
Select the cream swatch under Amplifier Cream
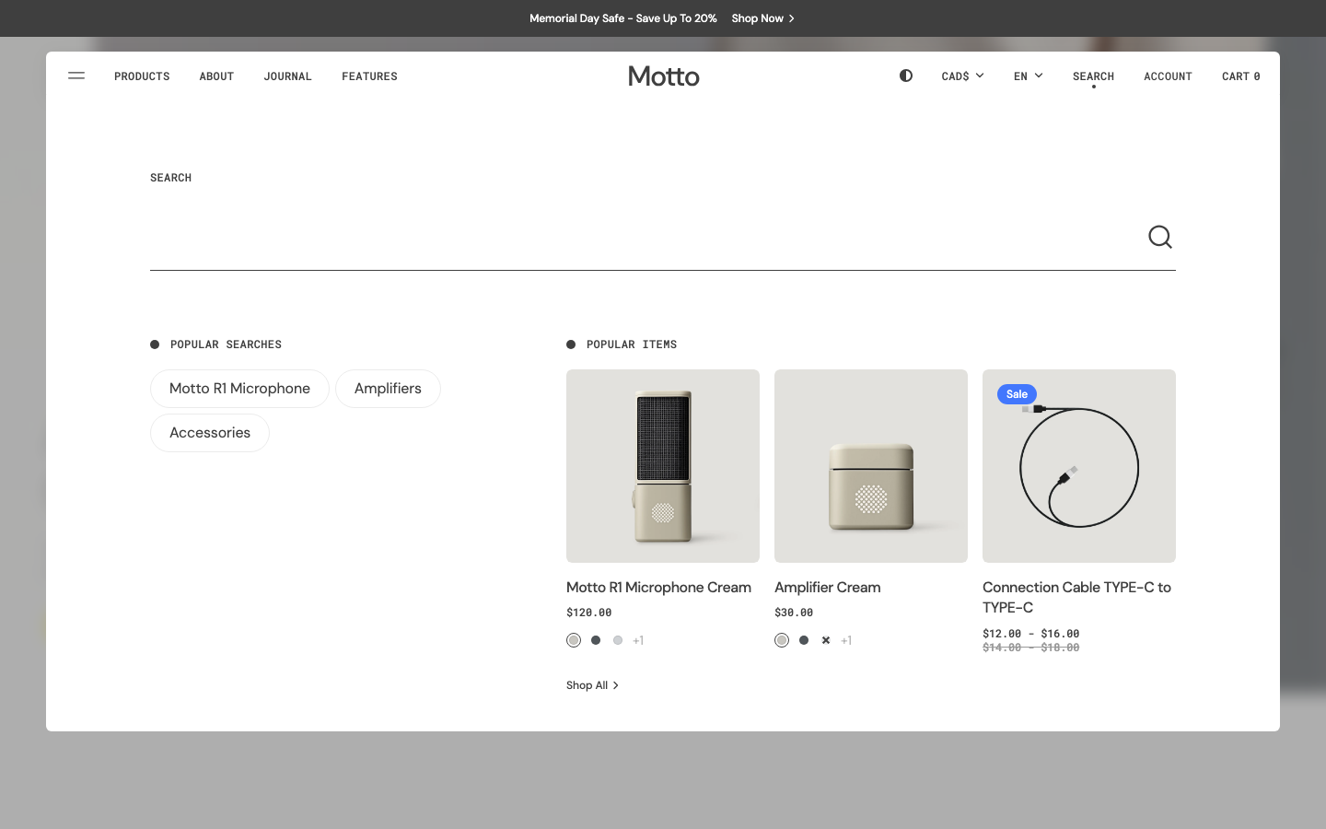click(782, 640)
